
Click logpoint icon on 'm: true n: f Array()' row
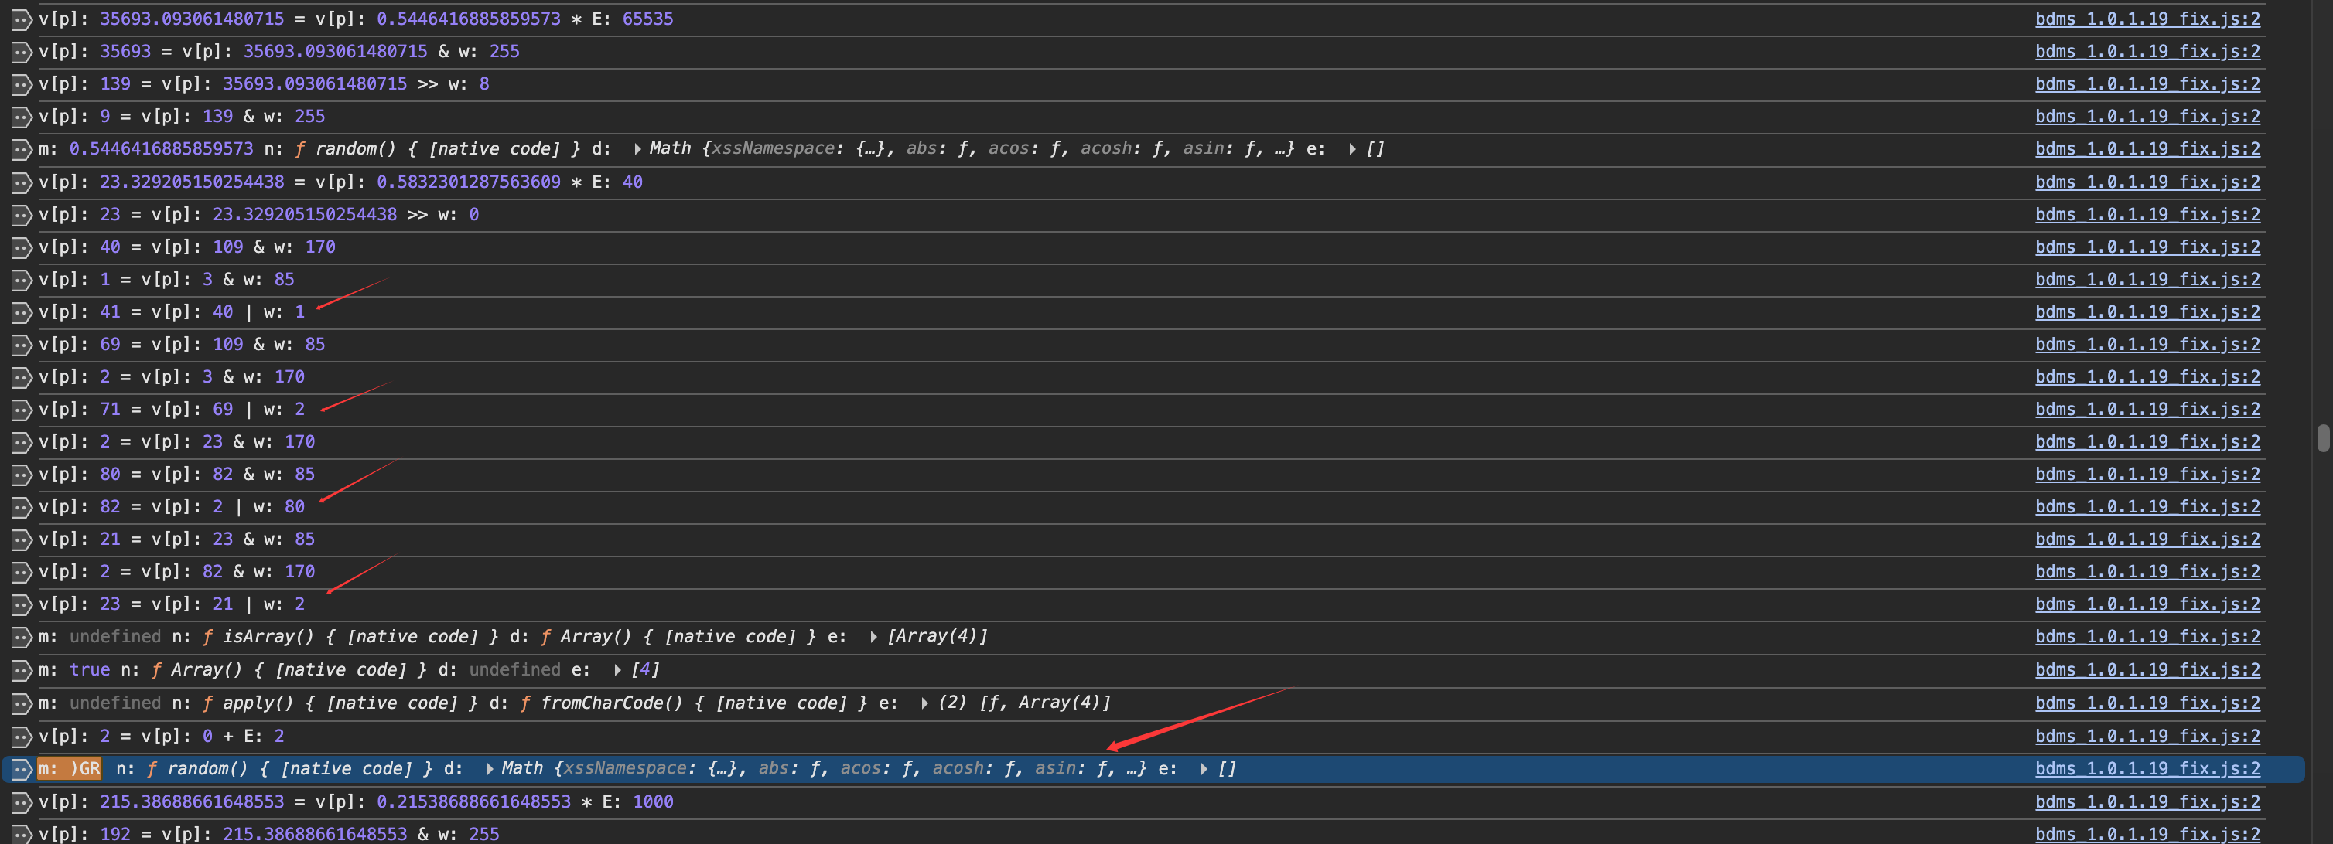(x=22, y=670)
